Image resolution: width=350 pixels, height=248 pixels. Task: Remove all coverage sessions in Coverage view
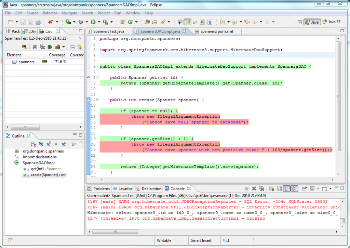(42, 47)
